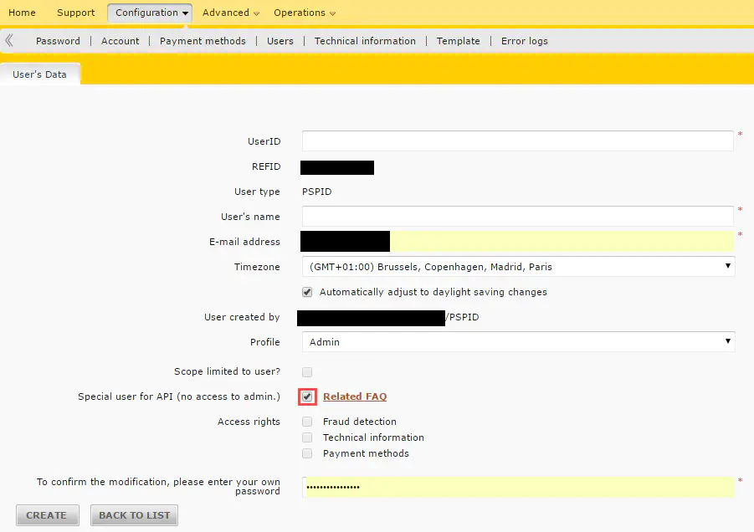Screen dimensions: 754x532
Task: Uncheck Special user for API checkbox
Action: (x=307, y=396)
